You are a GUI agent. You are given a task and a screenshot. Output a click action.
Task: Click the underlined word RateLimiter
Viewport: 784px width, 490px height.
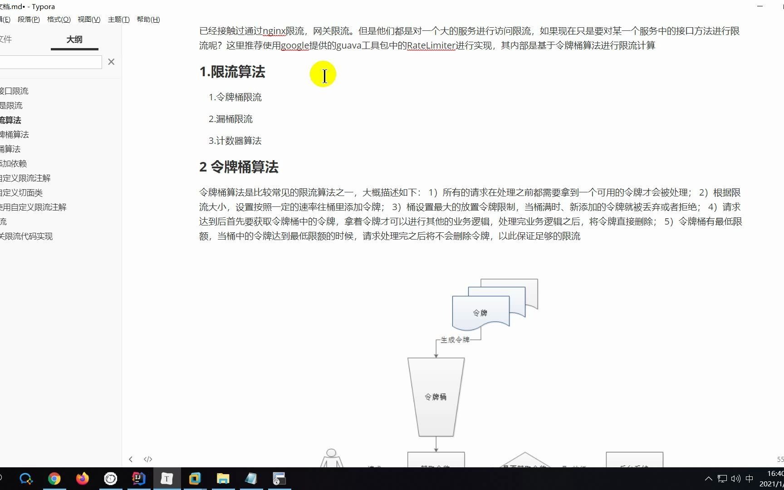[431, 46]
